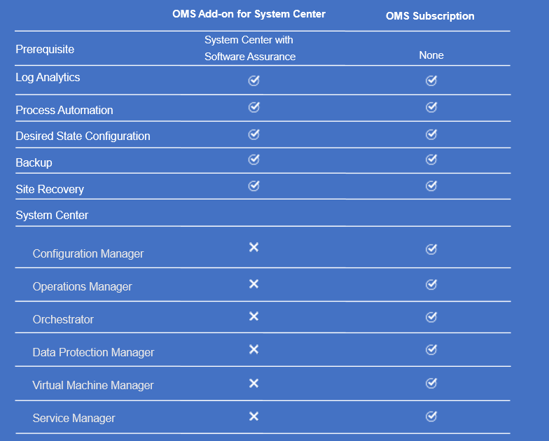Click the Operations Manager label
Viewport: 549px width, 441px height.
click(82, 287)
